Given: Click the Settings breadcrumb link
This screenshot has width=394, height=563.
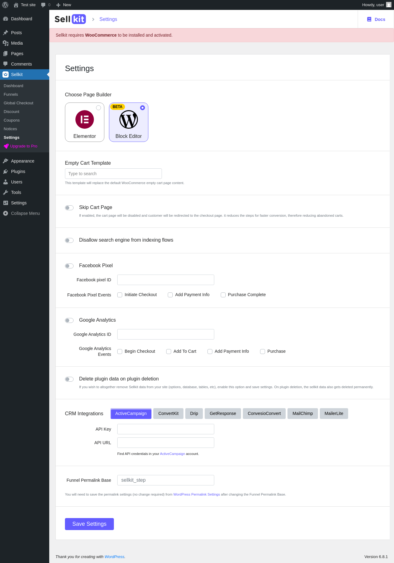Looking at the screenshot, I should click(x=108, y=19).
